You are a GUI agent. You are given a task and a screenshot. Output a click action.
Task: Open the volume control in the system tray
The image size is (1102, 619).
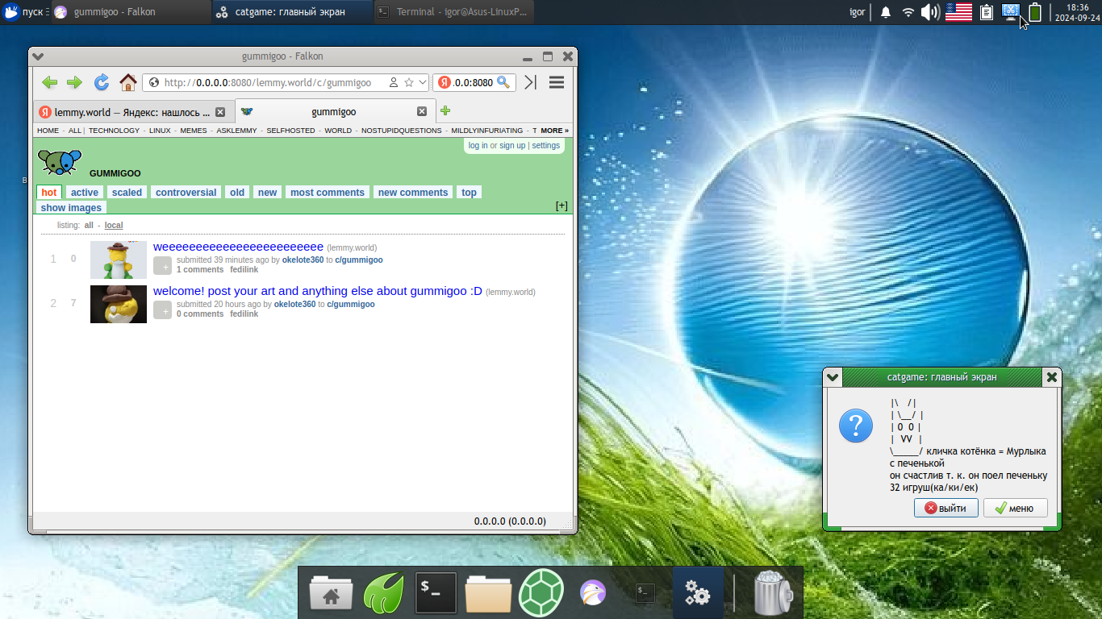pos(930,12)
